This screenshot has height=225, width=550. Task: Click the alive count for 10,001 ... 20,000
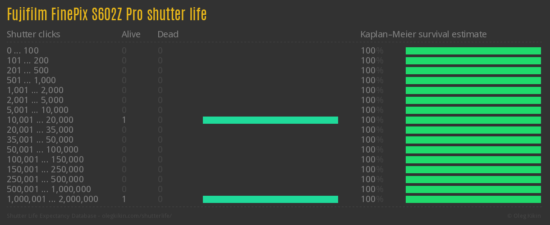pyautogui.click(x=124, y=120)
